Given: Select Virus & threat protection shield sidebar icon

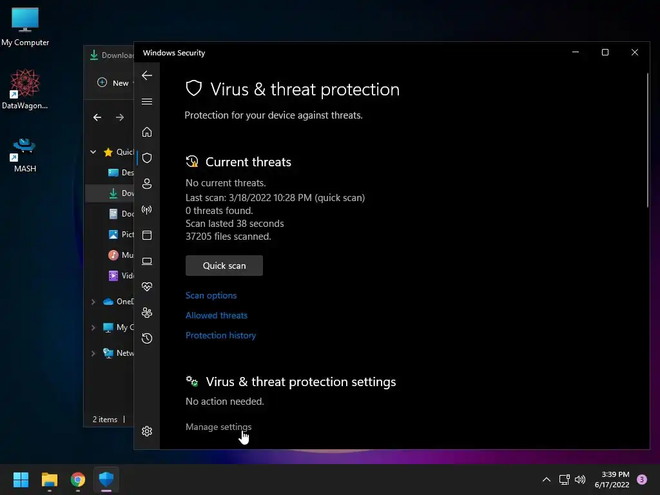Looking at the screenshot, I should pos(147,158).
